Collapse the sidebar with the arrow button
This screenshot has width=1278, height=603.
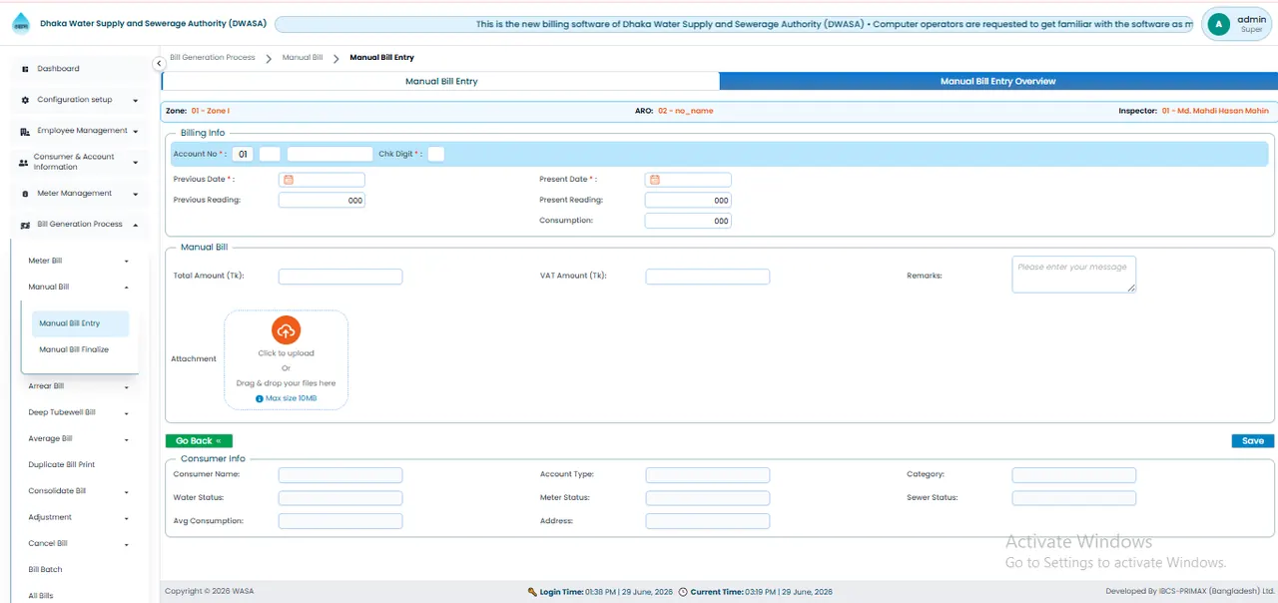coord(159,64)
